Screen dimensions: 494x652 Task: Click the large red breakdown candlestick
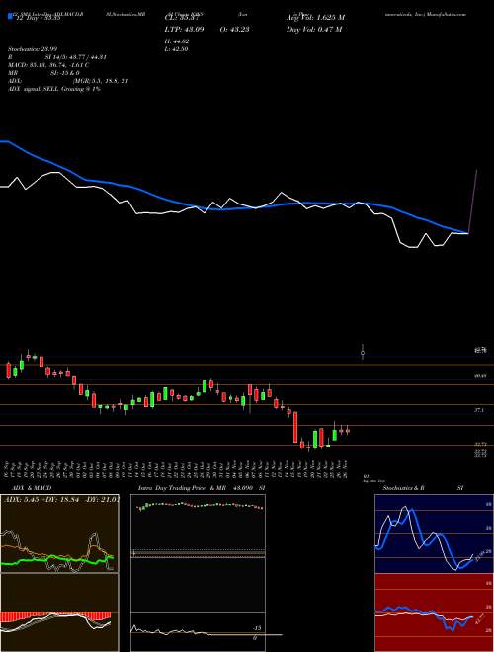295,427
